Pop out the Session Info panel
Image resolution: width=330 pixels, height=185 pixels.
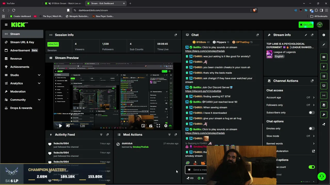(176, 35)
